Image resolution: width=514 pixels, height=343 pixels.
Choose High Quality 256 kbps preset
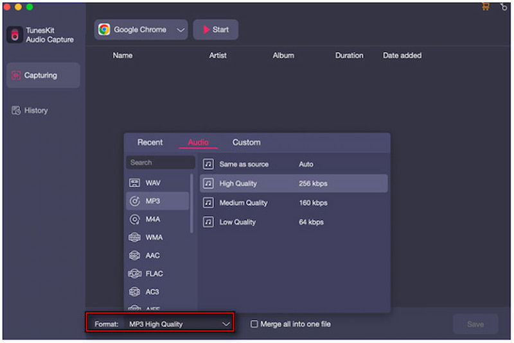tap(294, 183)
